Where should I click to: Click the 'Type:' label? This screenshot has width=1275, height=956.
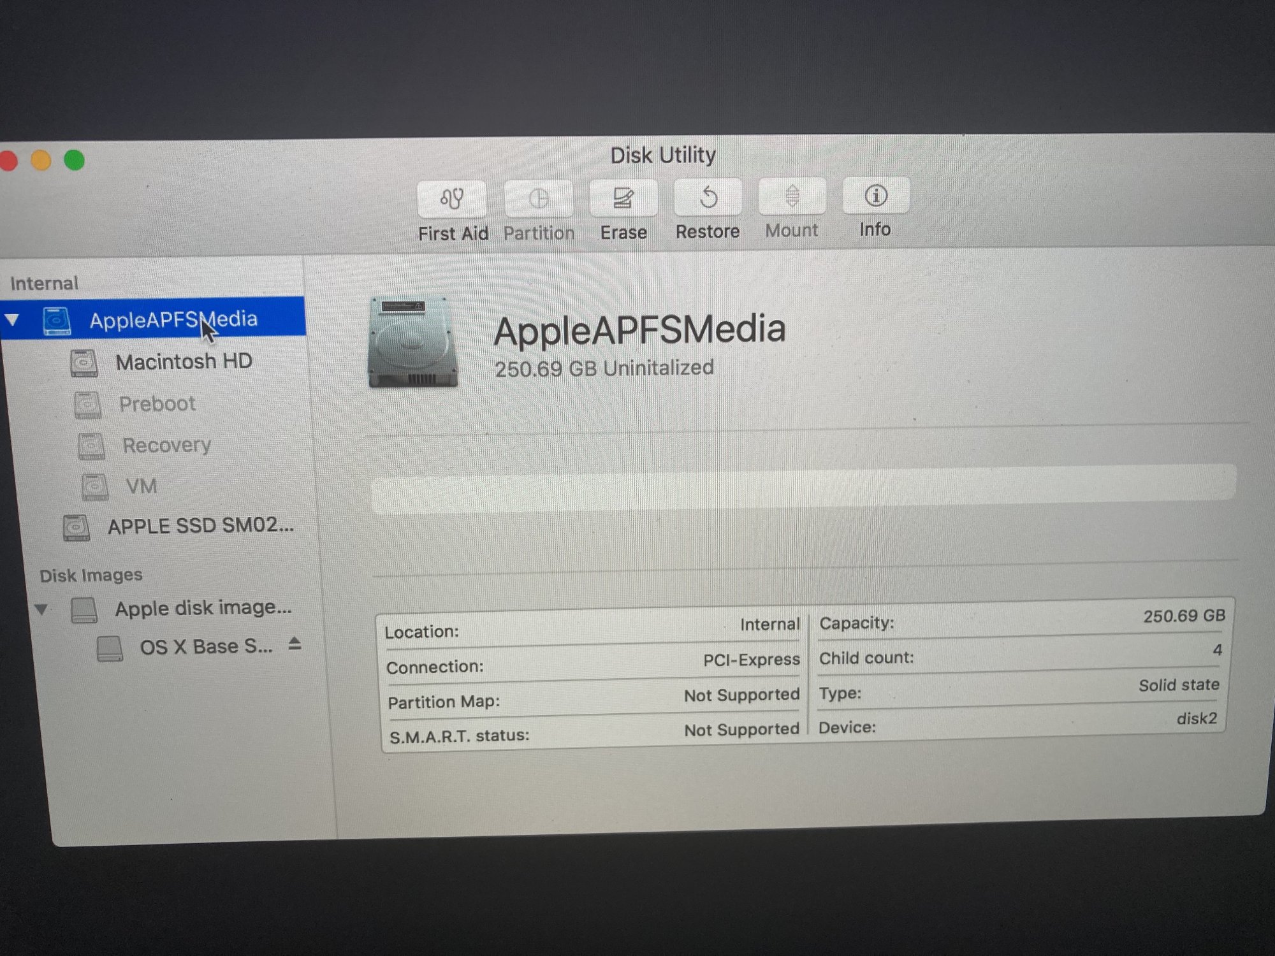[840, 693]
